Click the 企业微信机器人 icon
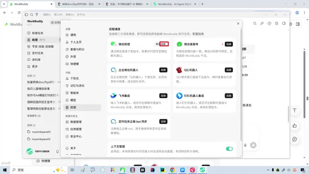This screenshot has width=309, height=174. pyautogui.click(x=113, y=70)
